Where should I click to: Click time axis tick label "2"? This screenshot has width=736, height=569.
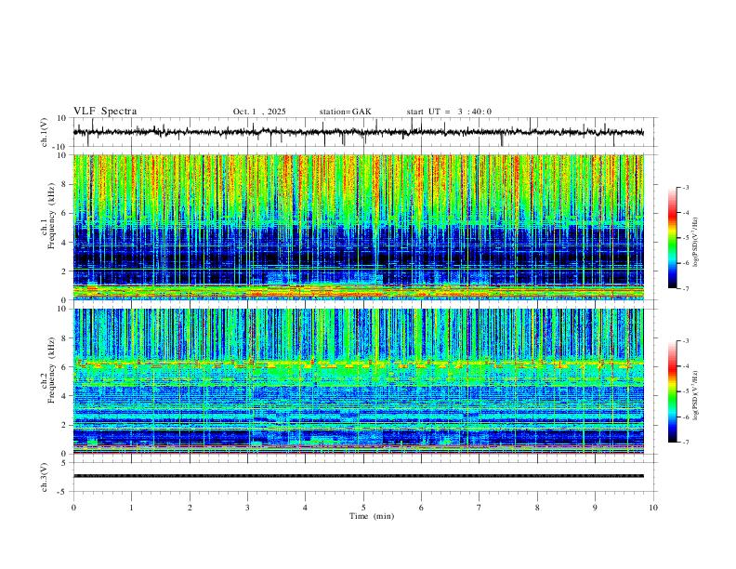point(190,508)
